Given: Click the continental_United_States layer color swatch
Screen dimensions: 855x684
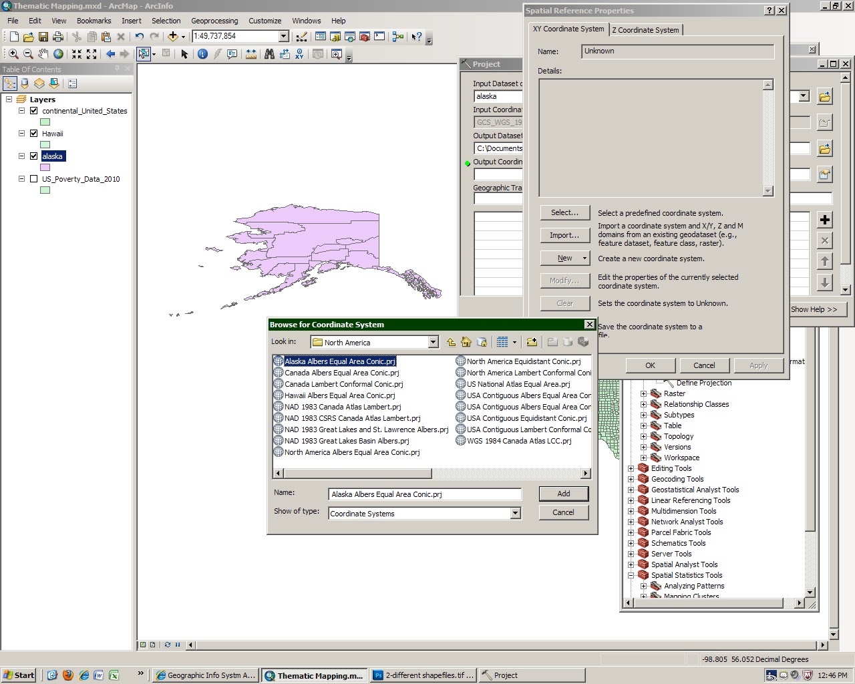Looking at the screenshot, I should tap(45, 122).
